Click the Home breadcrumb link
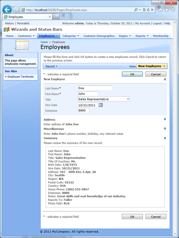Image resolution: width=179 pixels, height=238 pixels. pyautogui.click(x=44, y=42)
